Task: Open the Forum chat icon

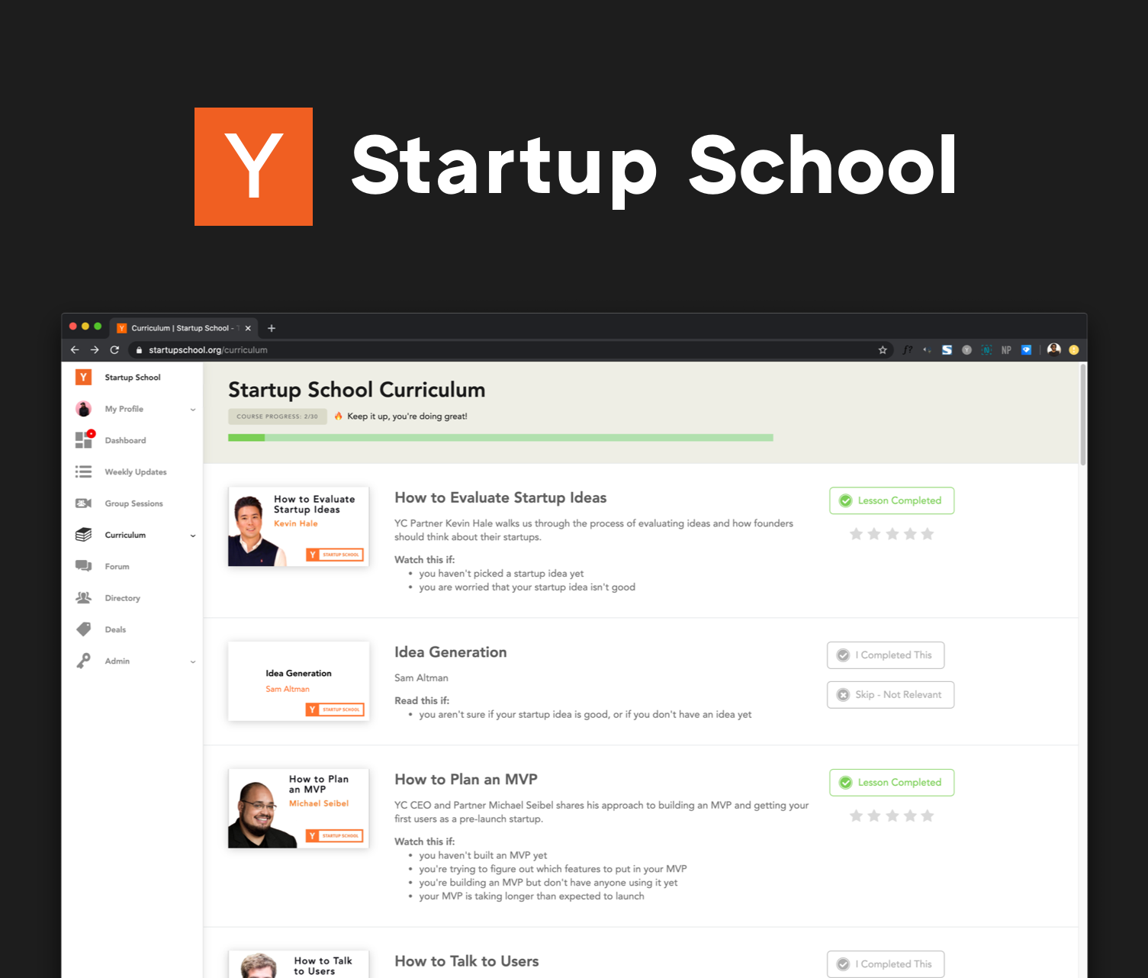Action: [84, 566]
